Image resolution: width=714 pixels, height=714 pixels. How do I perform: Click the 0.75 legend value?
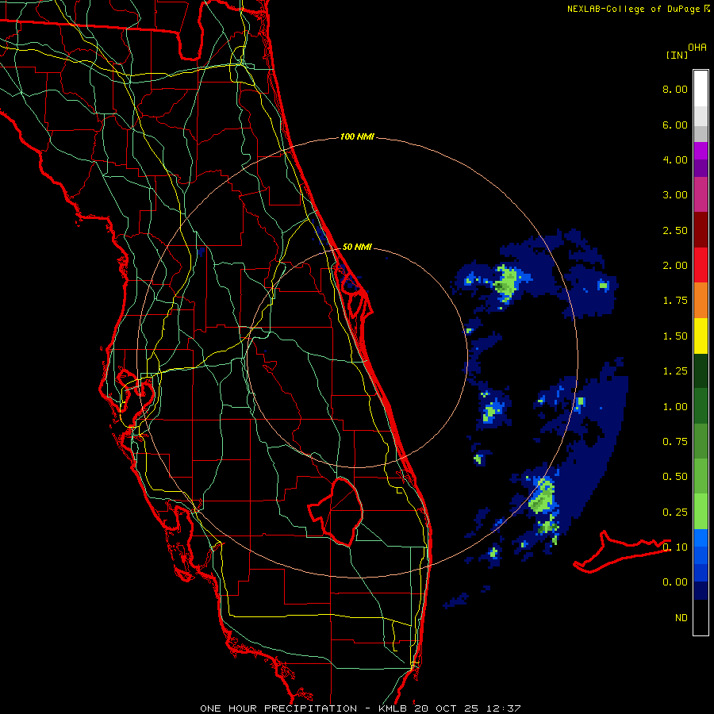coord(675,442)
